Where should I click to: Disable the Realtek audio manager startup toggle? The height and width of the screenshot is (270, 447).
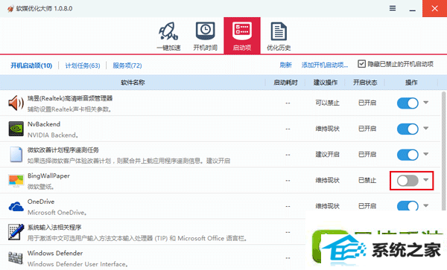(408, 103)
